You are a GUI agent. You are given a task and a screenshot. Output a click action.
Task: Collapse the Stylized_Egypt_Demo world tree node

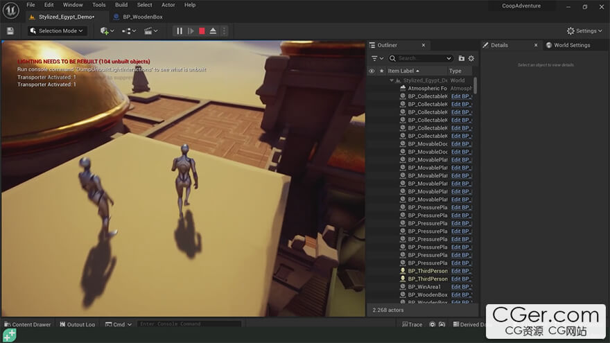392,80
